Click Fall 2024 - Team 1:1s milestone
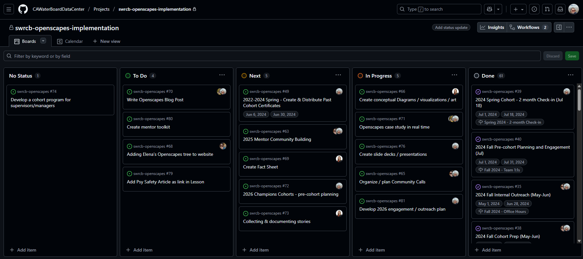583x259 pixels. pyautogui.click(x=499, y=170)
